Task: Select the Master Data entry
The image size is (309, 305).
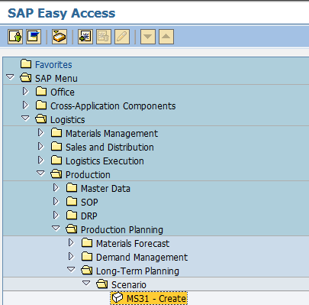Action: pyautogui.click(x=105, y=189)
